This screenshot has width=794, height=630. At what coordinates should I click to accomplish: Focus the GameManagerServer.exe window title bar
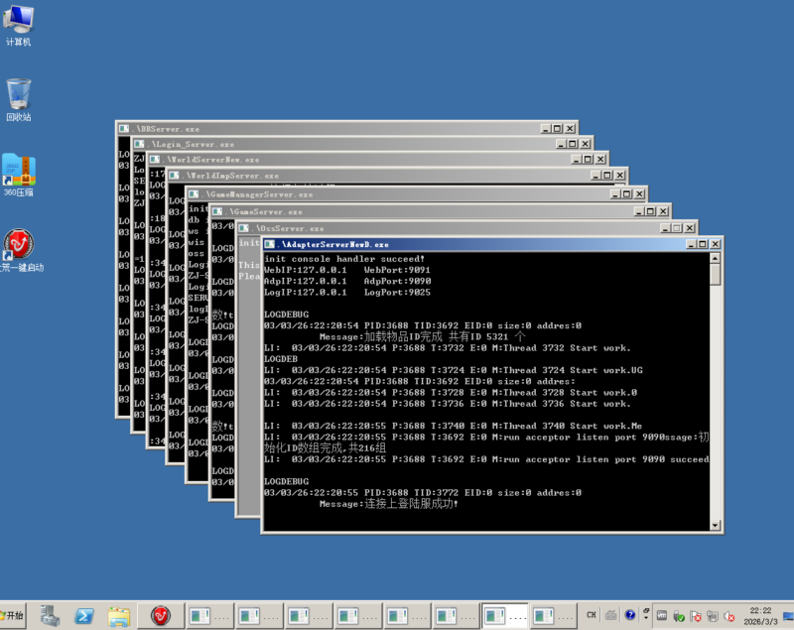(x=397, y=194)
